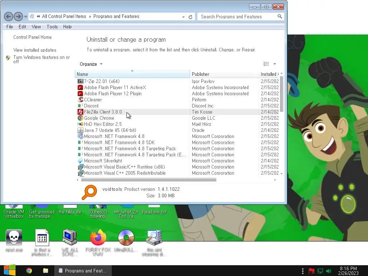
Task: Click the HxD Hex Editor icon
Action: click(x=80, y=124)
